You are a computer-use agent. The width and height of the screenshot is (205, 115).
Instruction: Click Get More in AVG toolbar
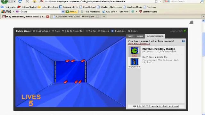(124, 11)
